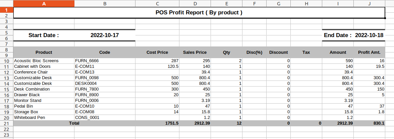Select the 2022-10-17 start date value
This screenshot has width=394, height=139.
point(105,35)
